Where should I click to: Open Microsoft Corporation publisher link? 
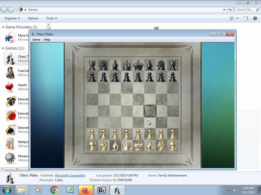pyautogui.click(x=70, y=175)
